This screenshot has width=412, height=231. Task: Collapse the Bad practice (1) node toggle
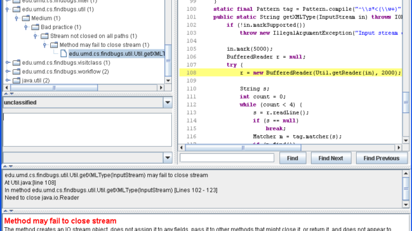click(x=26, y=27)
